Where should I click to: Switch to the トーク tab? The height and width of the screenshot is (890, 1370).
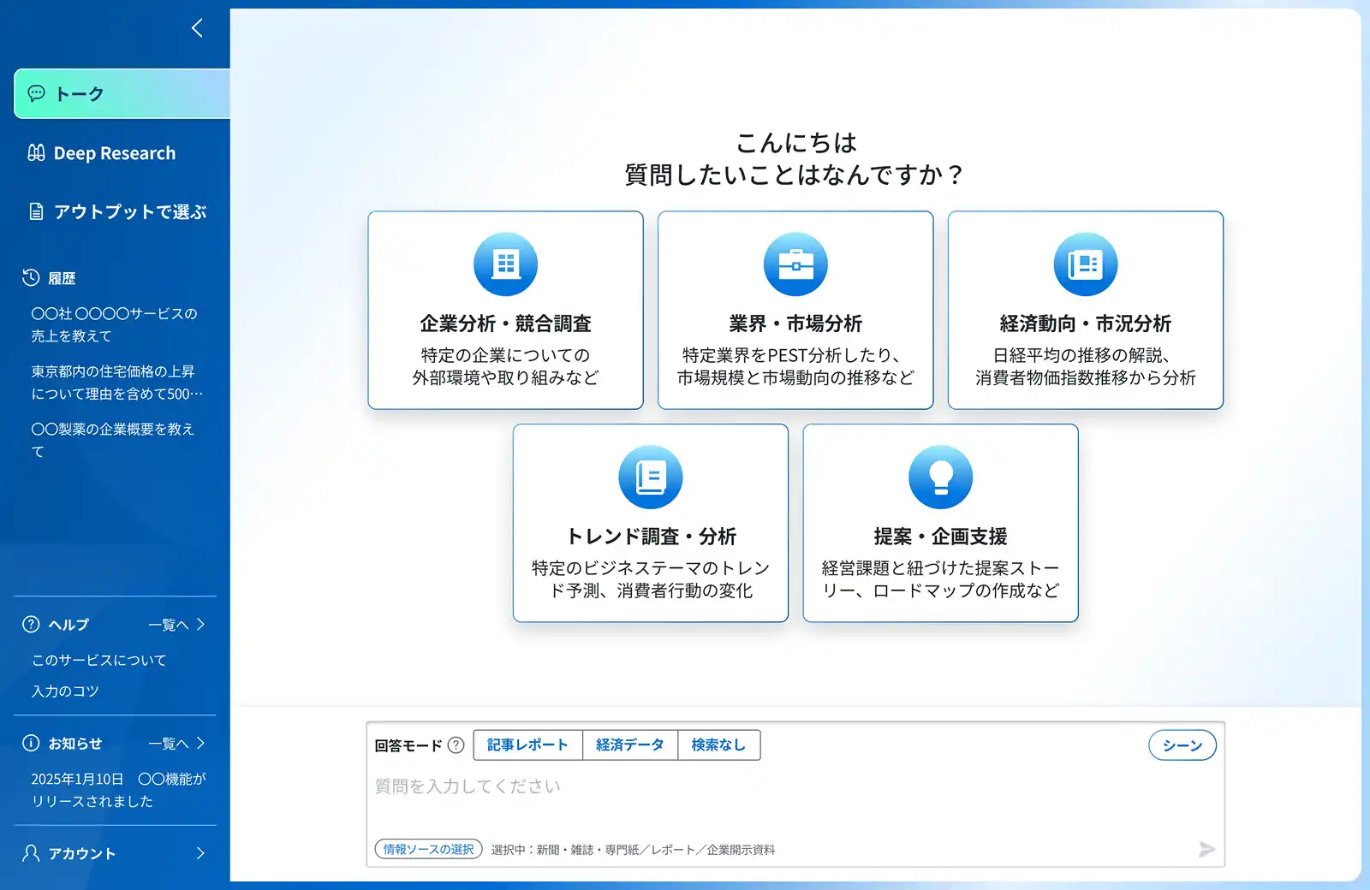pos(77,93)
